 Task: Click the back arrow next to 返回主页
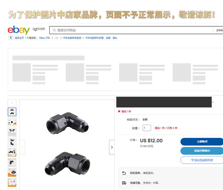(11, 38)
